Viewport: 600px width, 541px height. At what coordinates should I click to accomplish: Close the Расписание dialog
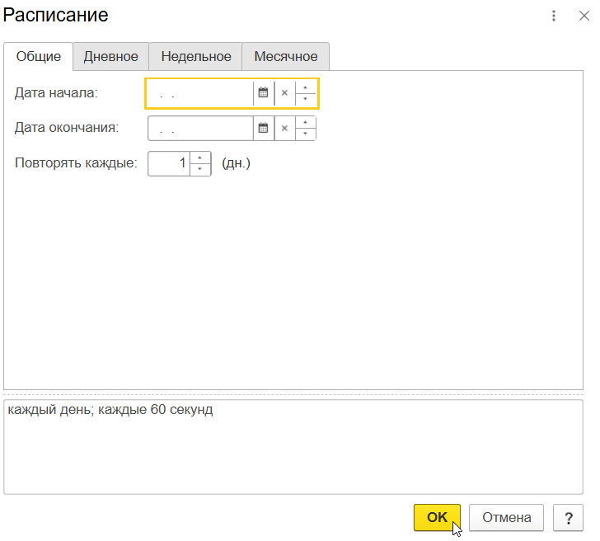pos(584,16)
